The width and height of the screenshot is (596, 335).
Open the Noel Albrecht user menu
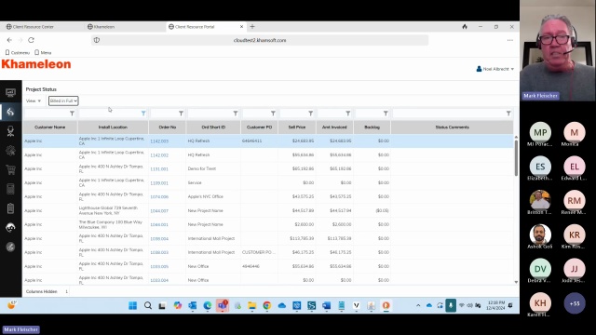coord(494,69)
